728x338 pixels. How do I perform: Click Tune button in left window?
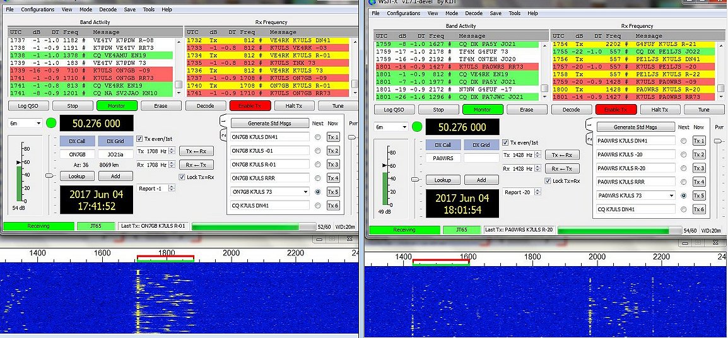(338, 106)
